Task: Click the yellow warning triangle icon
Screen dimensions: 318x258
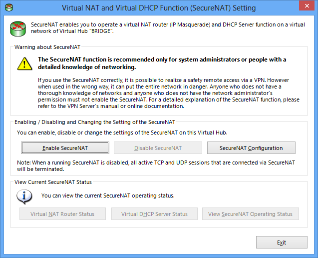Action: 24,63
